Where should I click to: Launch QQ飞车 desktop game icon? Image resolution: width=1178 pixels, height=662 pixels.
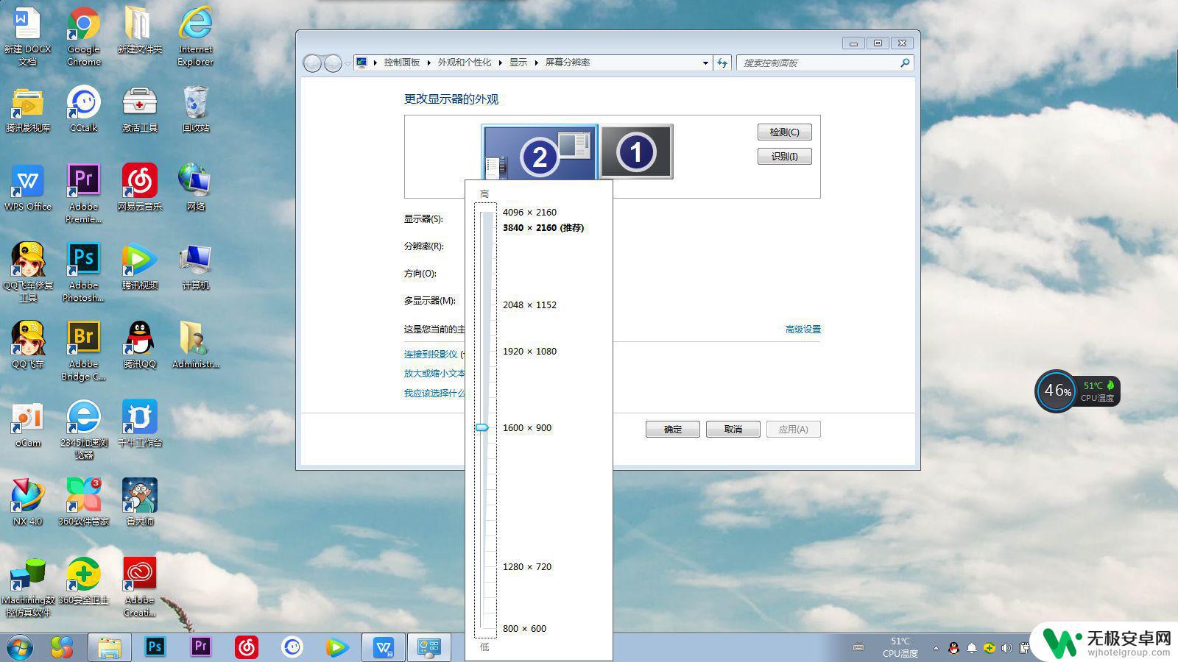click(28, 346)
